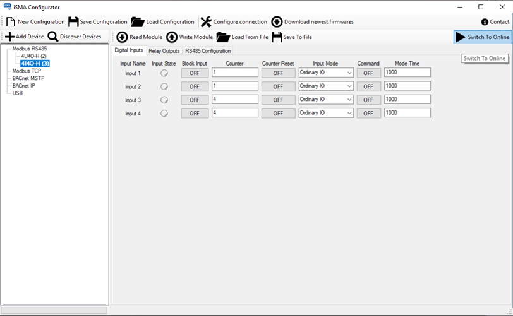Click the Add Device button
513x316 pixels.
pos(25,37)
